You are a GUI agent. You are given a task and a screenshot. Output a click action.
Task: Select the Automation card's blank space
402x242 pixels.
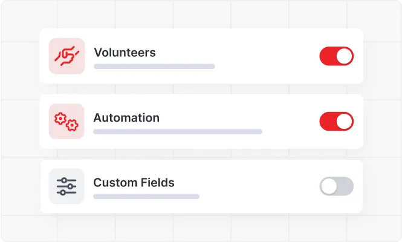(x=290, y=121)
